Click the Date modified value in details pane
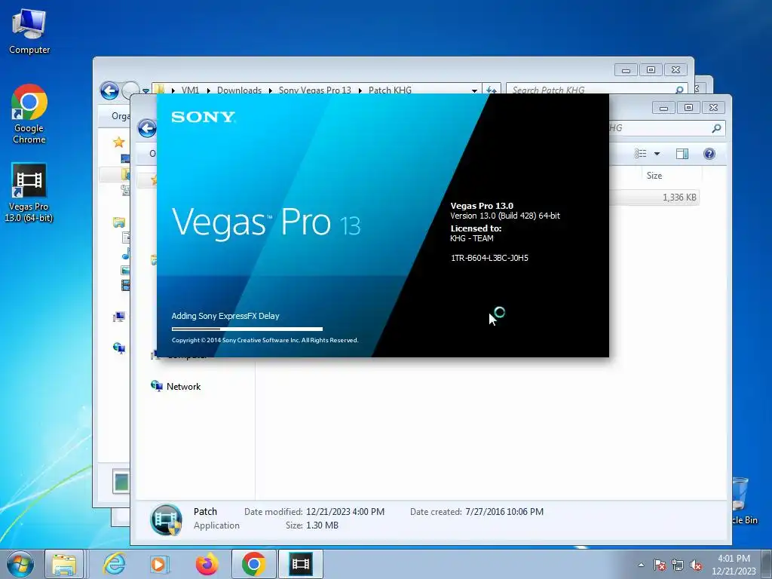Image resolution: width=772 pixels, height=579 pixels. [345, 512]
